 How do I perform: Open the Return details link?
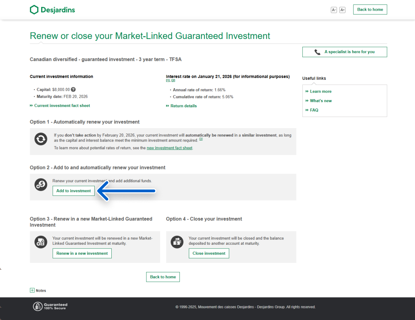coord(183,106)
